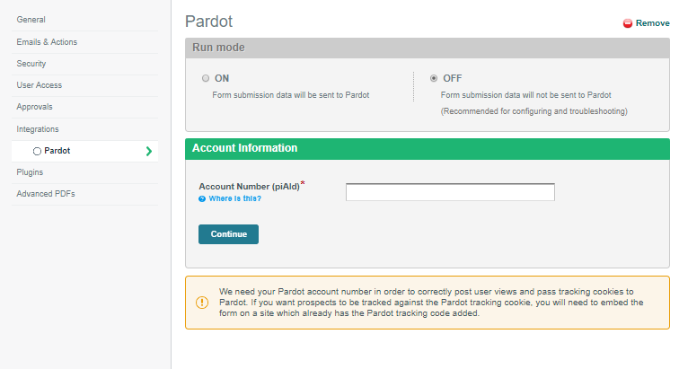Click the Account Number (piAId) input field
This screenshot has width=679, height=369.
click(x=450, y=192)
